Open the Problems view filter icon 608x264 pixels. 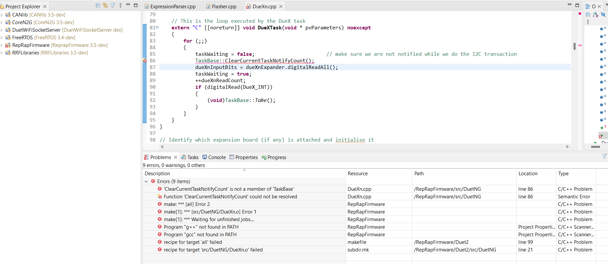point(604,156)
